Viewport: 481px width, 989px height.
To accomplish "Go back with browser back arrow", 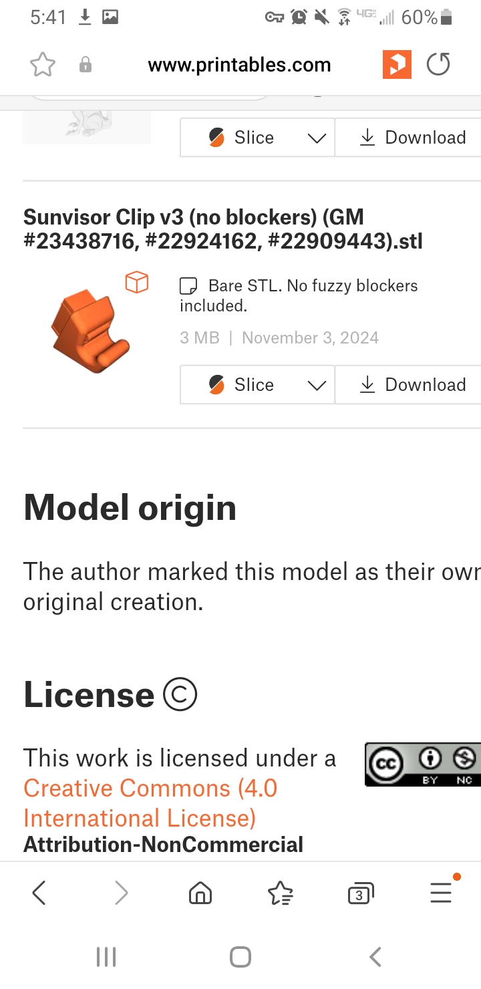I will 39,893.
